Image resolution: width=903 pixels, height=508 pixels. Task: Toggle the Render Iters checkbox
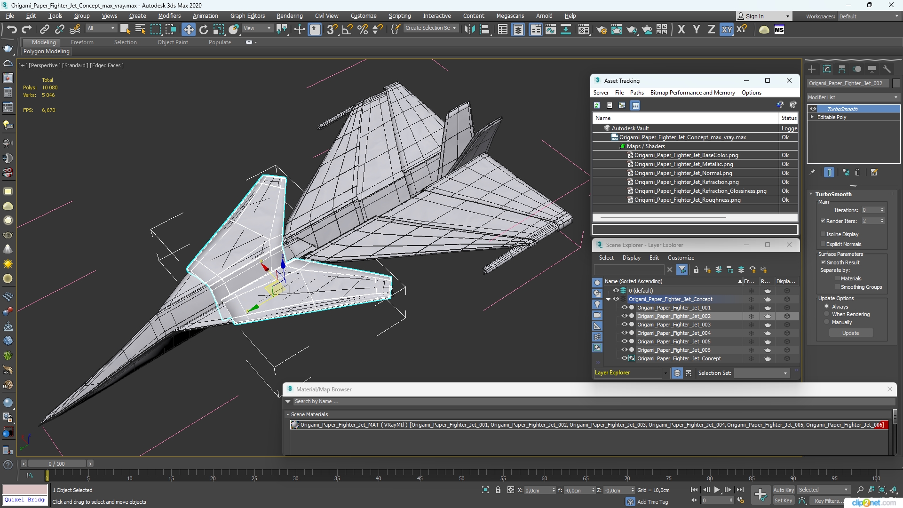[823, 221]
